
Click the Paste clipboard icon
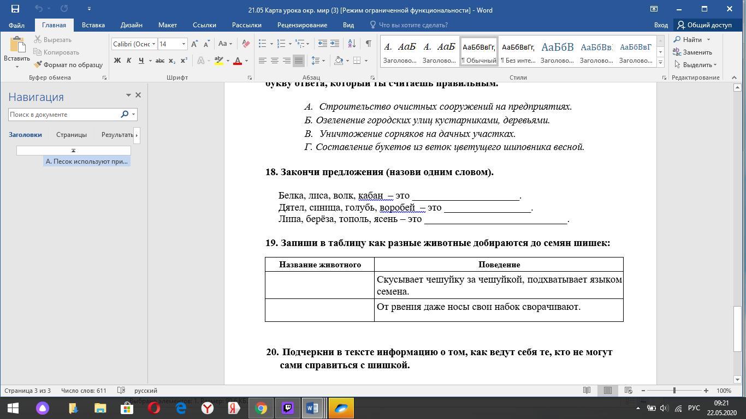[x=16, y=45]
